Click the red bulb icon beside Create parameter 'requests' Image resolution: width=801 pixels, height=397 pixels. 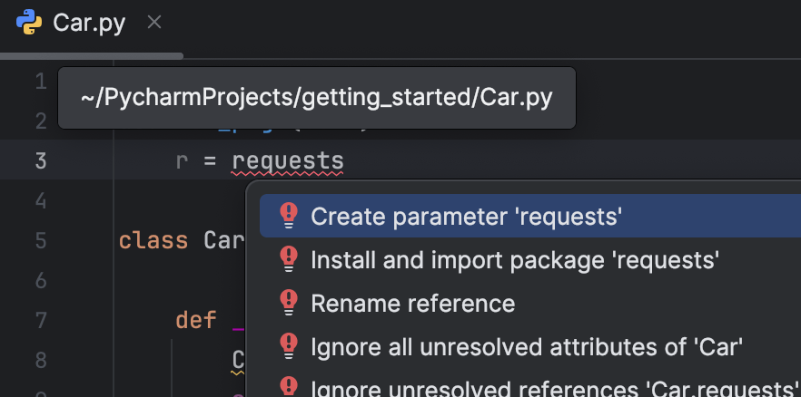[x=289, y=216]
